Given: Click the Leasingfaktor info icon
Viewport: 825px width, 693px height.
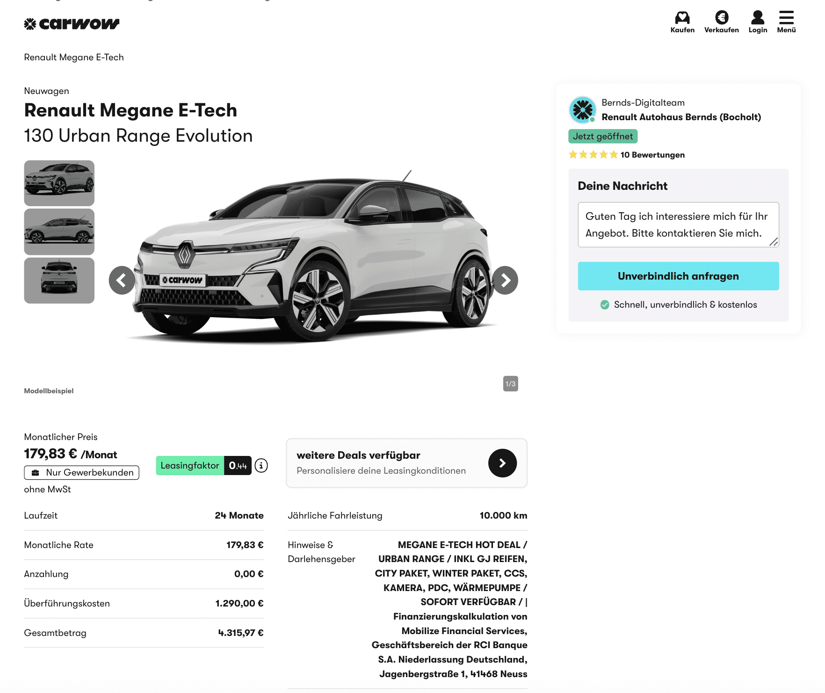Looking at the screenshot, I should (x=261, y=465).
